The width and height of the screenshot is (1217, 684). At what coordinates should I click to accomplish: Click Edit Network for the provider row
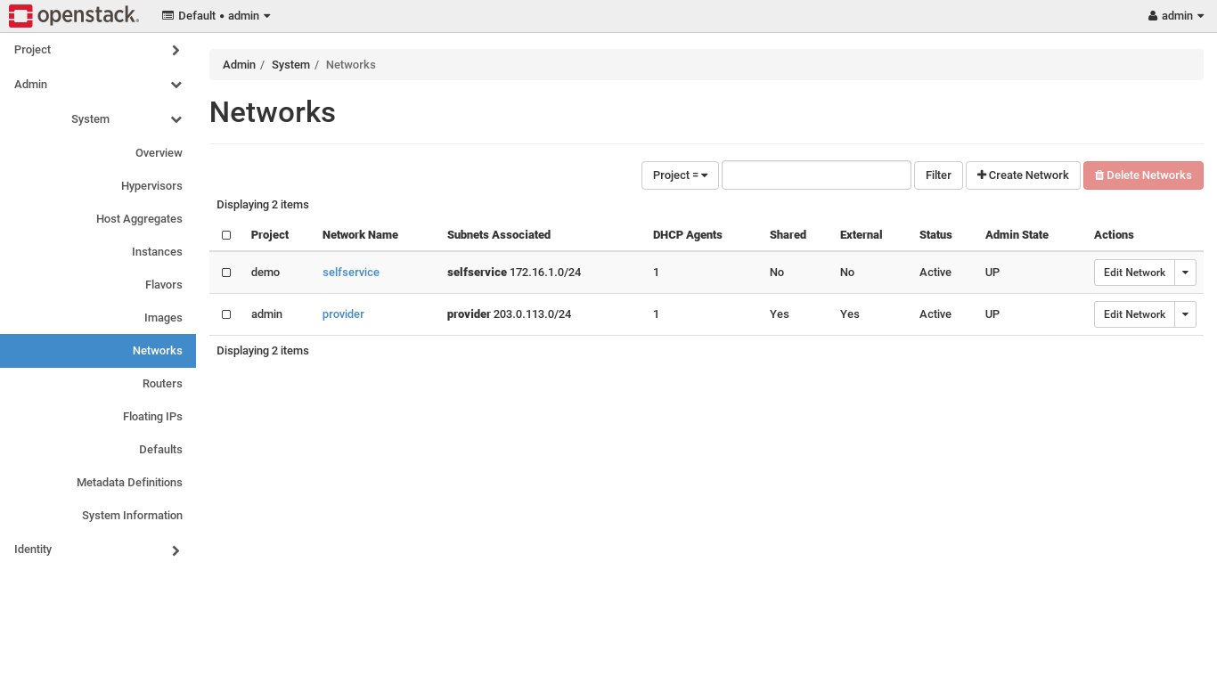coord(1133,313)
